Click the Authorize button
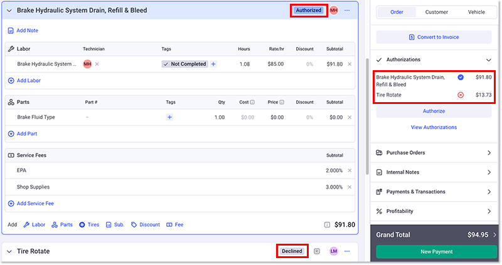 tap(434, 112)
